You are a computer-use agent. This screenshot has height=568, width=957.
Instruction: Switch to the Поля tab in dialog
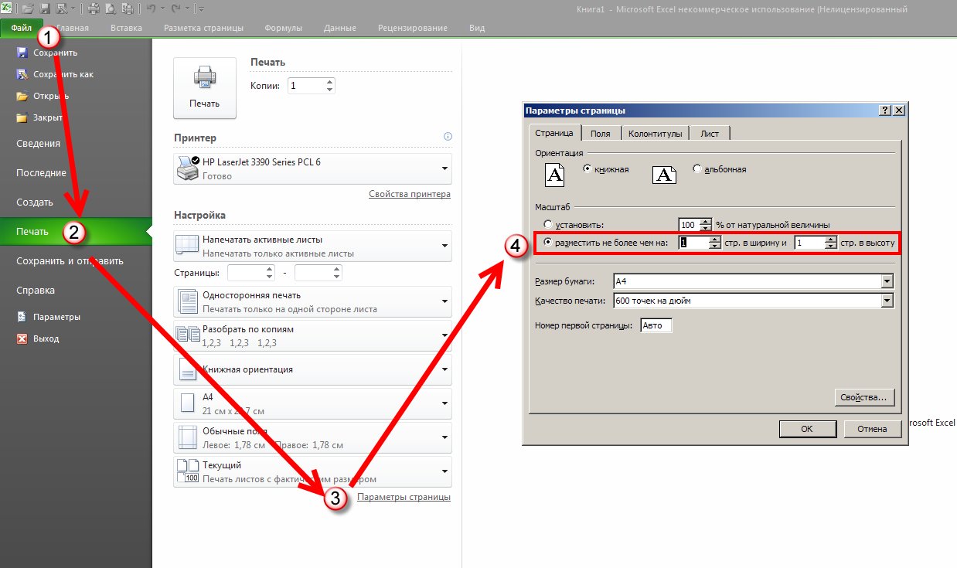point(601,134)
